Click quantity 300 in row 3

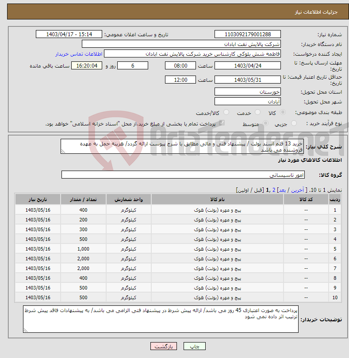[x=83, y=229]
